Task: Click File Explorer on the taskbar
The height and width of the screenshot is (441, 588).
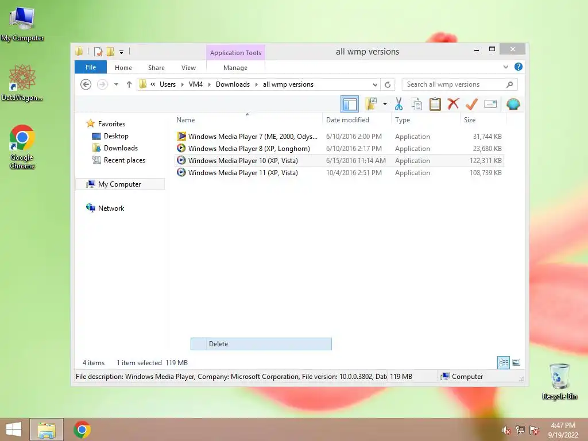Action: tap(47, 430)
